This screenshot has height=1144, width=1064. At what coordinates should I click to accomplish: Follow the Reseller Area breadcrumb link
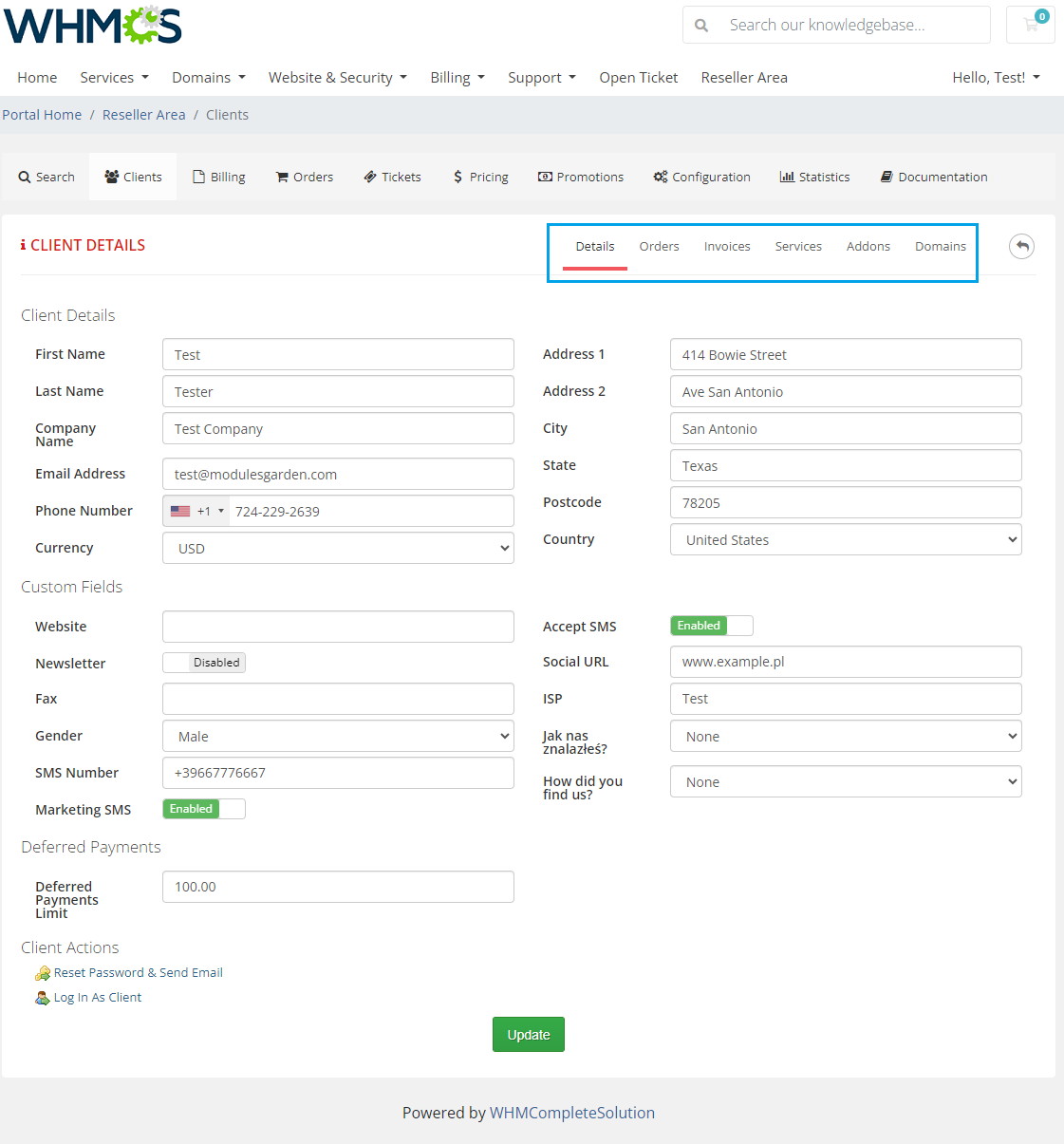(x=144, y=115)
